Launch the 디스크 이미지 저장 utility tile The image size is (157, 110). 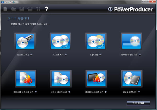tap(61, 79)
